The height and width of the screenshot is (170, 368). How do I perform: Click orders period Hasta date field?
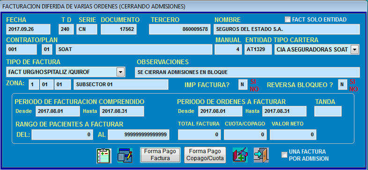pos(285,111)
